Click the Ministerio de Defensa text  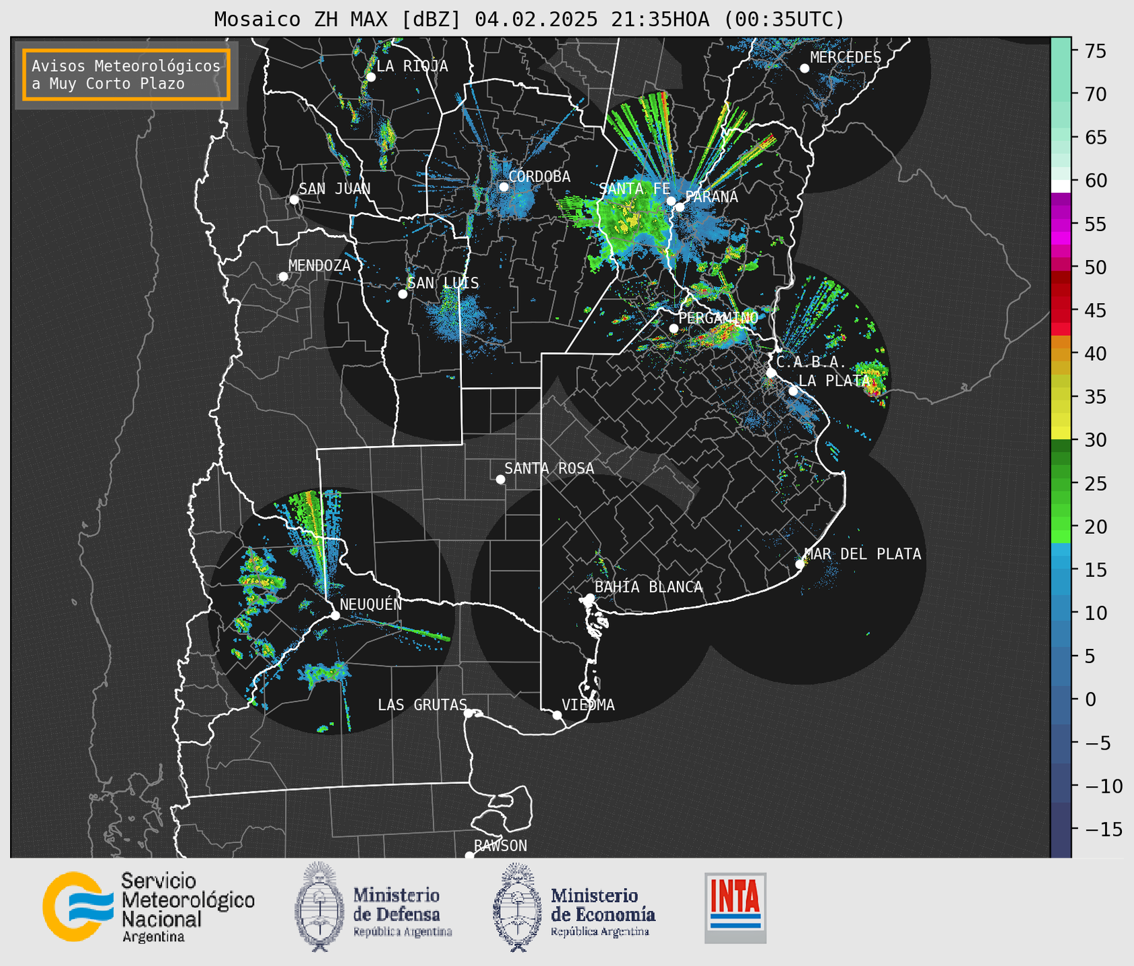click(403, 912)
